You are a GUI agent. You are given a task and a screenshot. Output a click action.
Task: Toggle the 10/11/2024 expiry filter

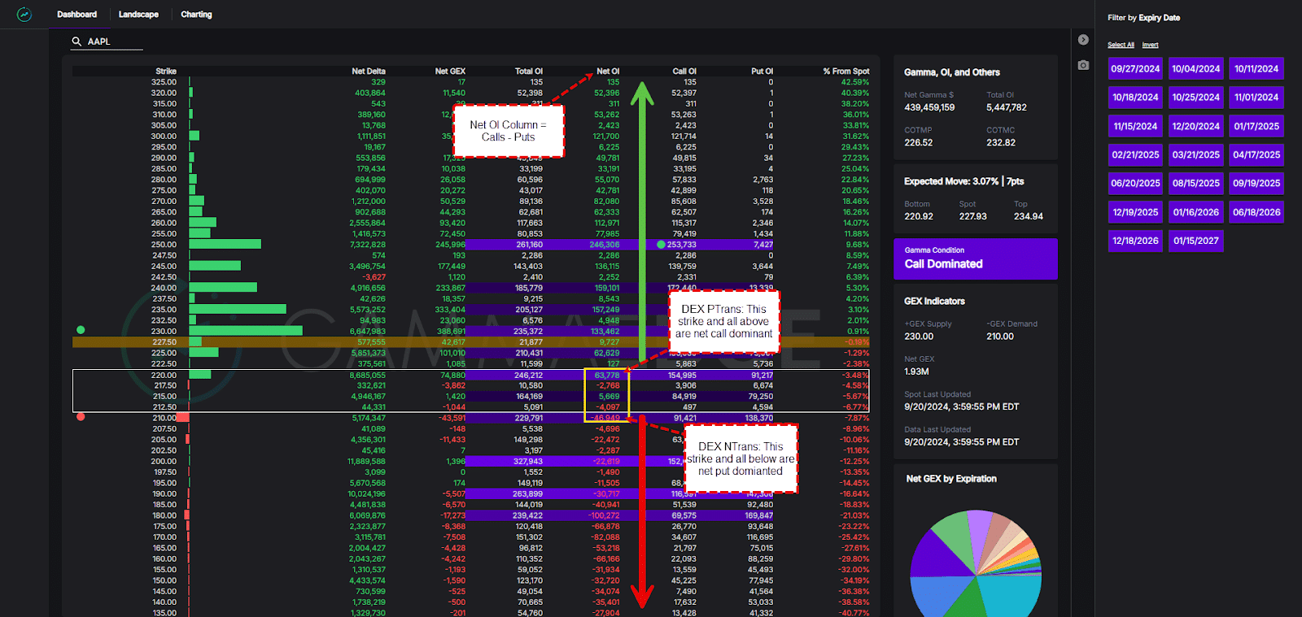pyautogui.click(x=1256, y=68)
